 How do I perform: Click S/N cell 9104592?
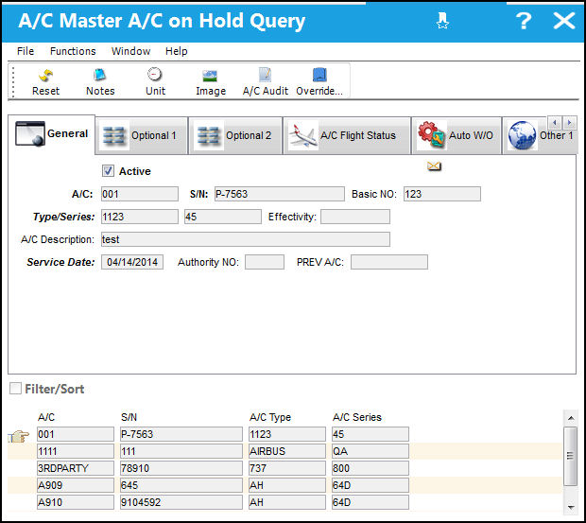click(181, 502)
